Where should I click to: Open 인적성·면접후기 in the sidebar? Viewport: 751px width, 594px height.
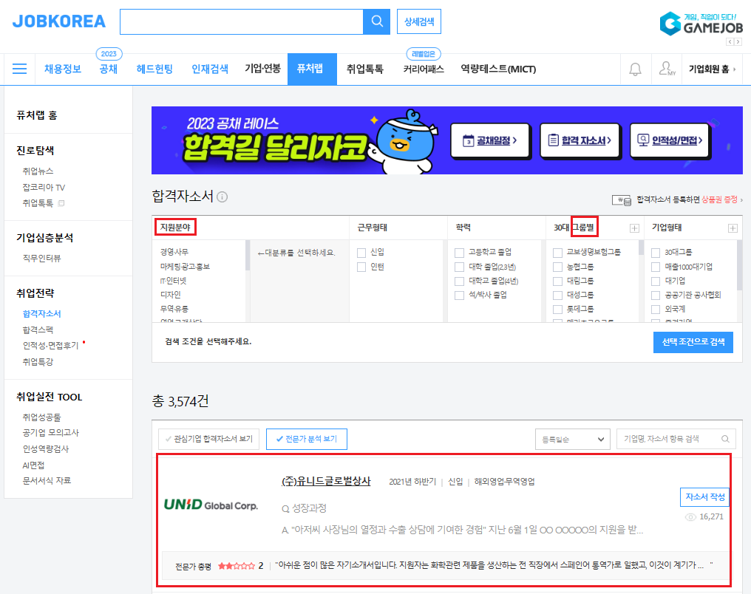pos(50,346)
